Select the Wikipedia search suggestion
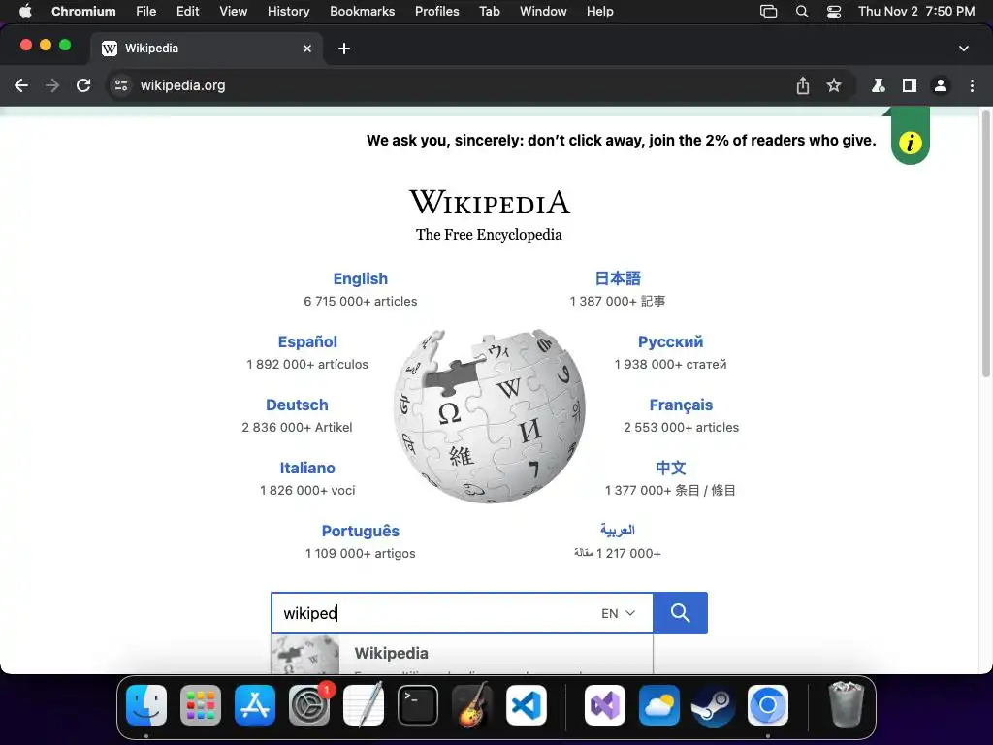The image size is (993, 745). pyautogui.click(x=462, y=655)
